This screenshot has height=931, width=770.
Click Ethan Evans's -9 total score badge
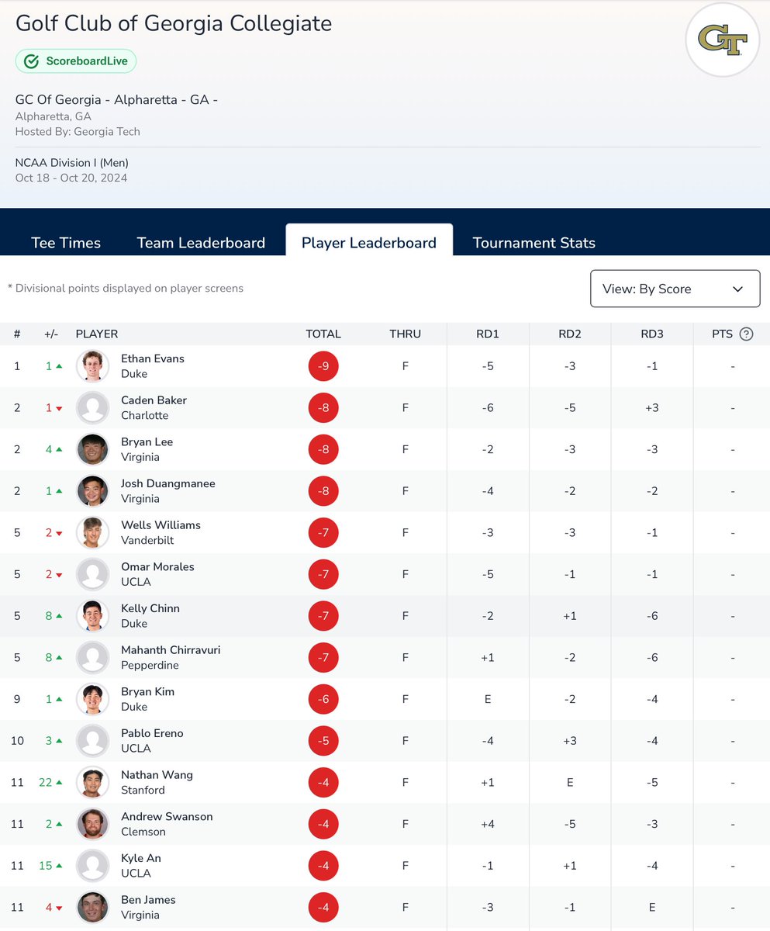pyautogui.click(x=323, y=366)
